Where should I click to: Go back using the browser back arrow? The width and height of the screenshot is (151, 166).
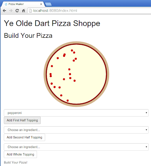[5, 11]
